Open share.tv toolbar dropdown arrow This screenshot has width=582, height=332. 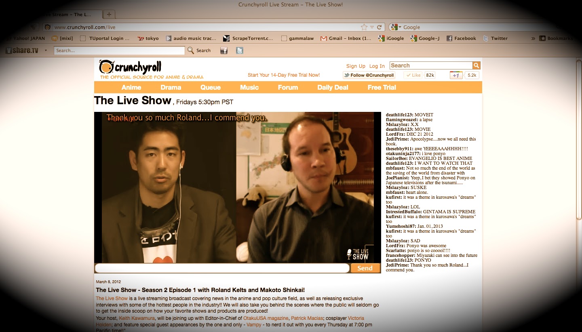click(46, 50)
